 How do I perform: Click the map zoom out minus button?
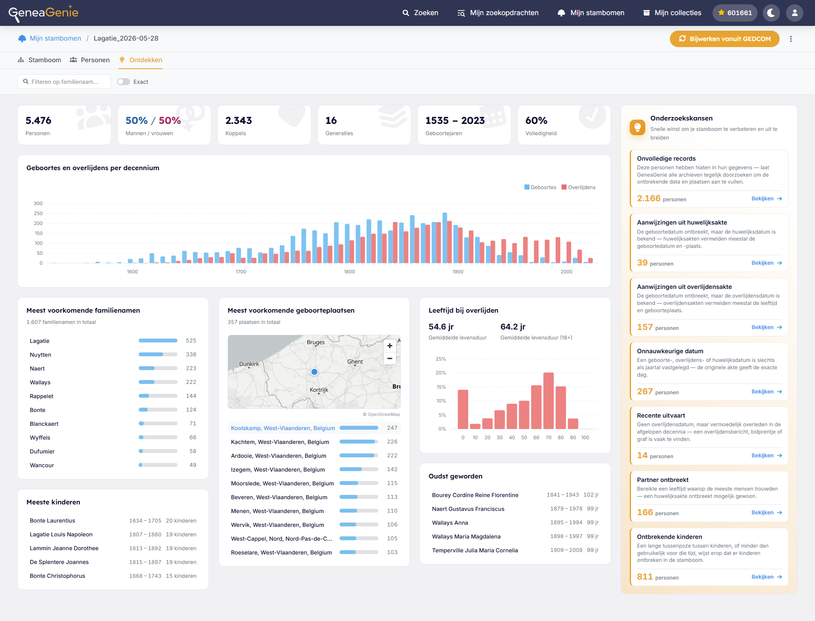pyautogui.click(x=390, y=358)
